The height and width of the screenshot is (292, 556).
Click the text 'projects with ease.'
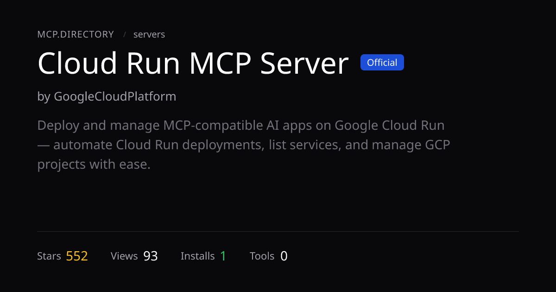pyautogui.click(x=94, y=165)
